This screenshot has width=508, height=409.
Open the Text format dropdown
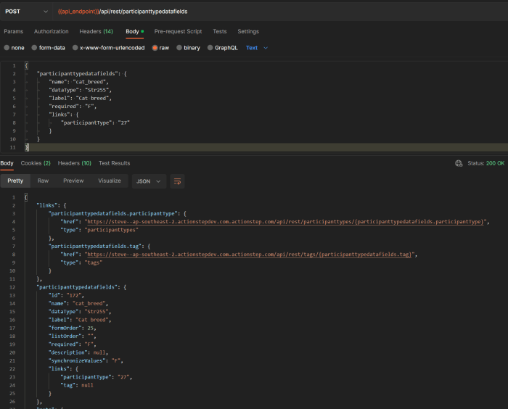(x=257, y=48)
